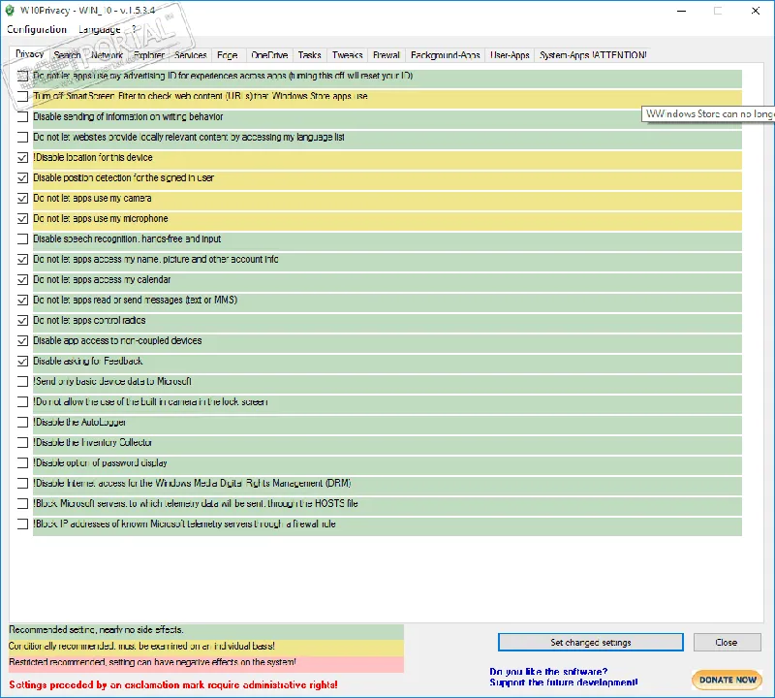Toggle 'Disable asking for Feedback' checkbox
775x698 pixels.
(22, 362)
